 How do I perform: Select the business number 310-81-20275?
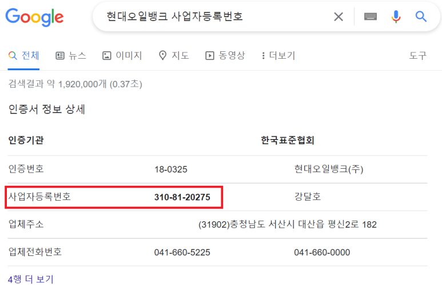click(182, 197)
